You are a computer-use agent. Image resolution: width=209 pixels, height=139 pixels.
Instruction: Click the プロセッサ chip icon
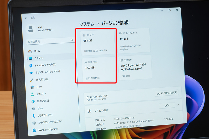[122, 60]
